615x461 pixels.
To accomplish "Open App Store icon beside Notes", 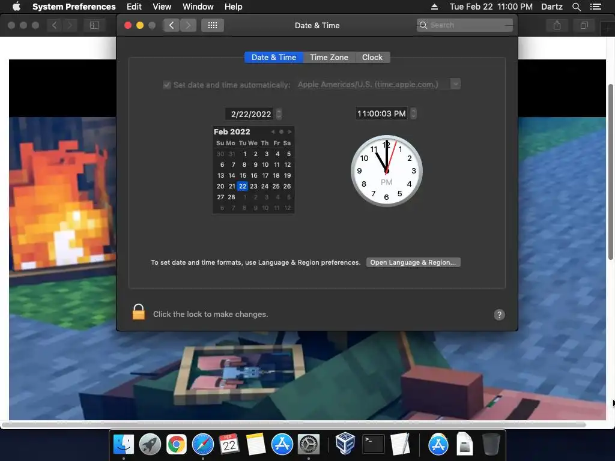I will click(x=282, y=444).
